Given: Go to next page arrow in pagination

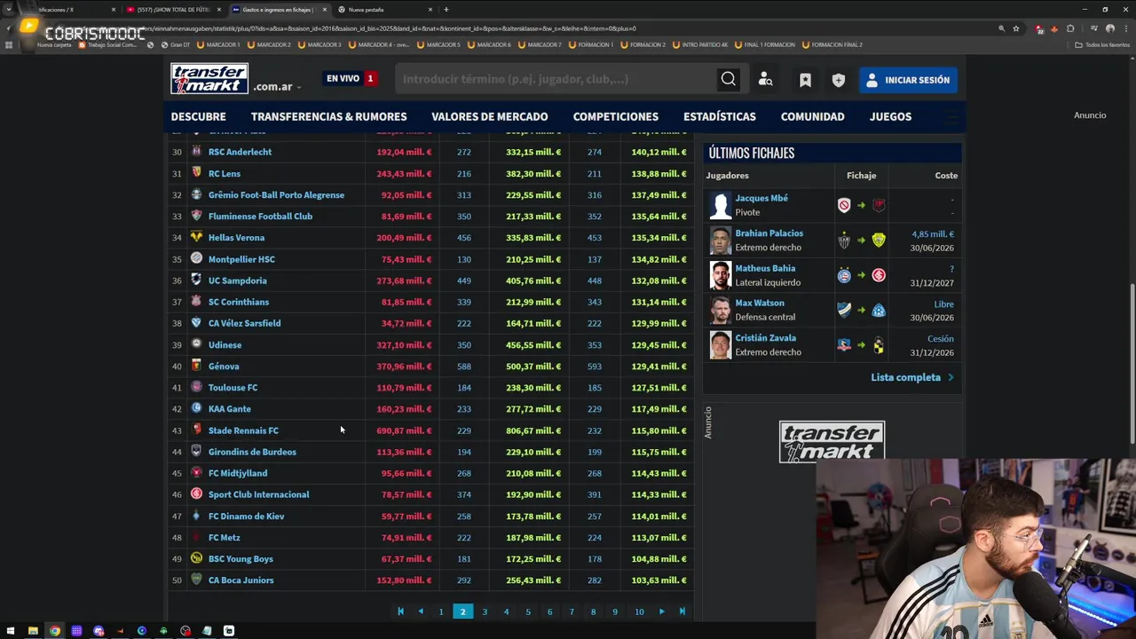Looking at the screenshot, I should click(x=661, y=611).
